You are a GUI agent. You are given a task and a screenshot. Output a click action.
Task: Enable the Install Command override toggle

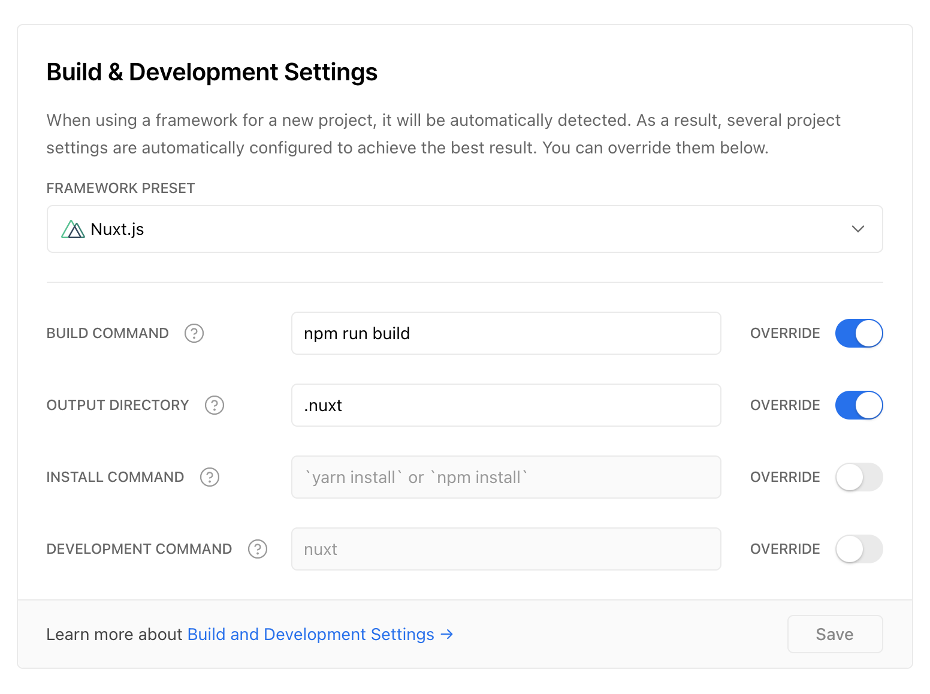point(859,477)
